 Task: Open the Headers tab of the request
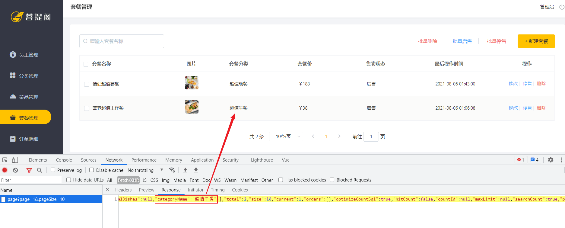pyautogui.click(x=123, y=190)
